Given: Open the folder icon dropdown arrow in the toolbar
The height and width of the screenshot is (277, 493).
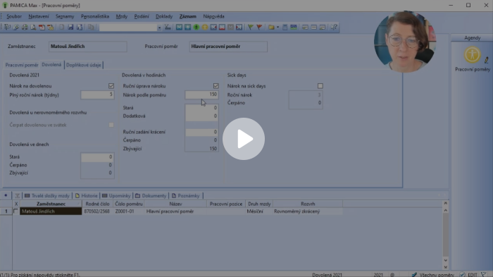Looking at the screenshot, I should point(277,27).
